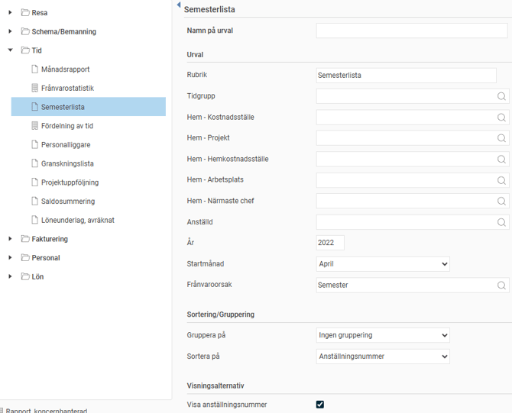The image size is (512, 413).
Task: Open the Sortera på dropdown
Action: 383,357
